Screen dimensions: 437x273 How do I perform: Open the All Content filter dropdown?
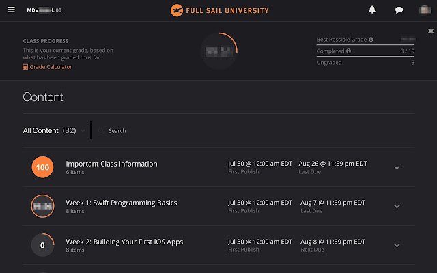tap(54, 130)
